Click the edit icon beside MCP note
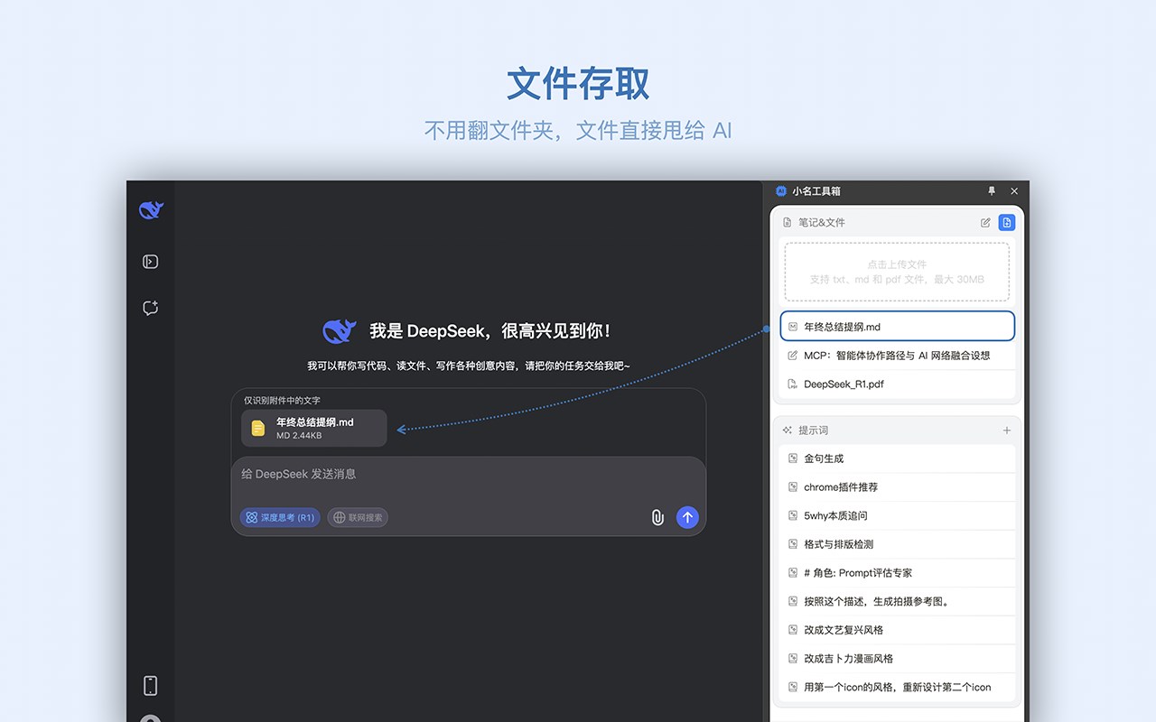The width and height of the screenshot is (1156, 722). pyautogui.click(x=793, y=356)
